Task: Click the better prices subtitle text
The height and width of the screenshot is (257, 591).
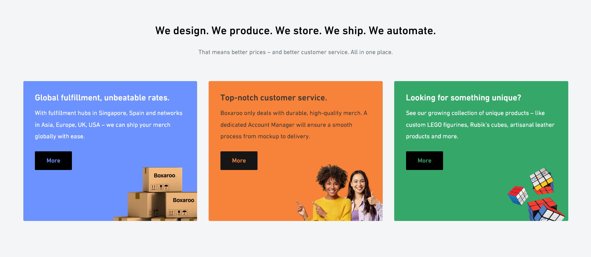Action: click(x=295, y=52)
